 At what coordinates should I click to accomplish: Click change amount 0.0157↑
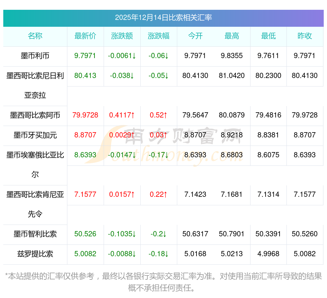coord(122,194)
